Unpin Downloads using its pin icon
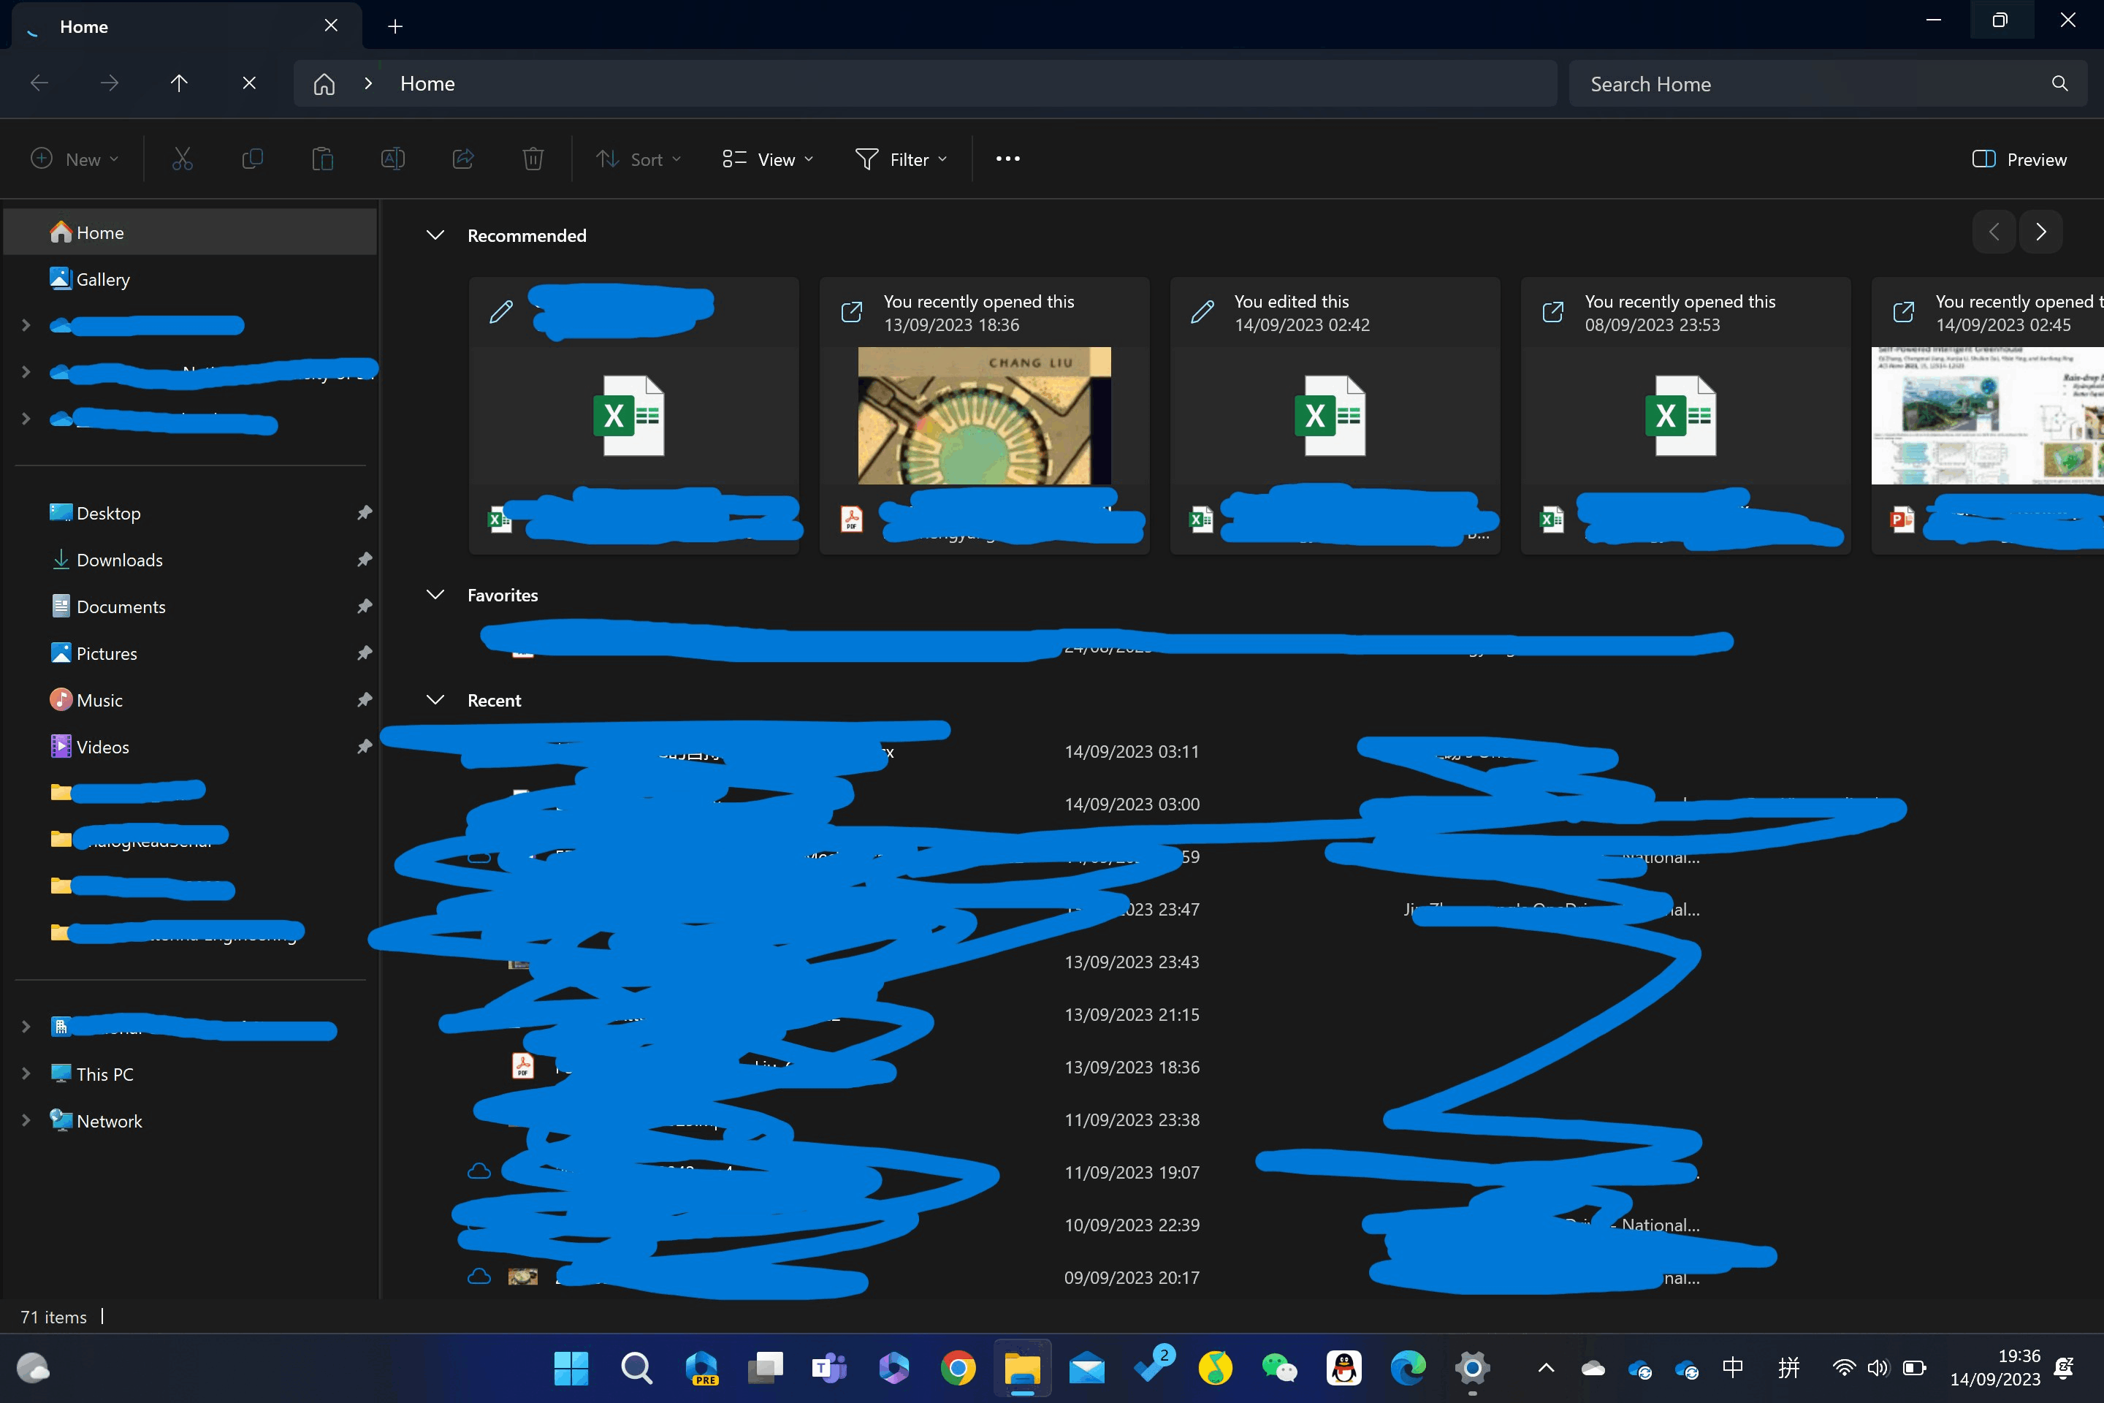This screenshot has height=1403, width=2104. tap(364, 560)
